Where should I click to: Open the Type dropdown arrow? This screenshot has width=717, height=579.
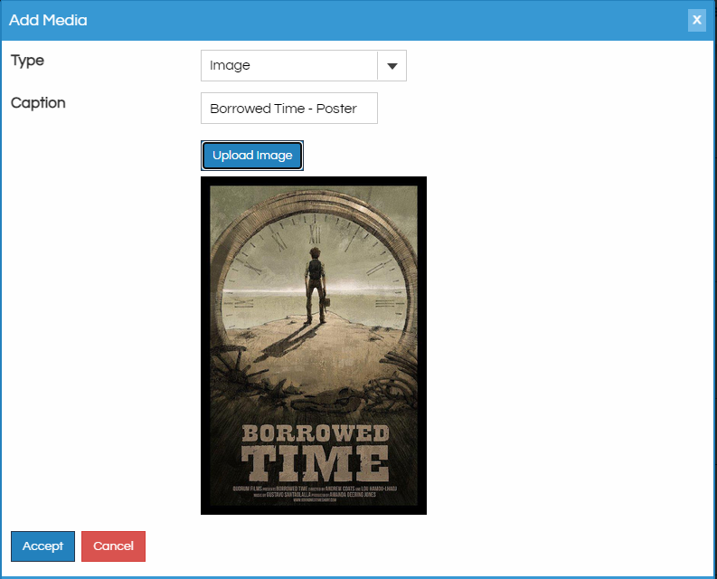392,66
